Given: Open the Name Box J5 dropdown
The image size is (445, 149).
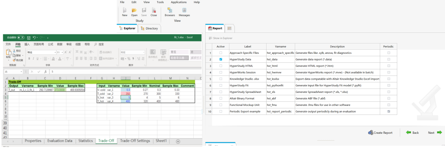Looking at the screenshot, I should point(21,72).
